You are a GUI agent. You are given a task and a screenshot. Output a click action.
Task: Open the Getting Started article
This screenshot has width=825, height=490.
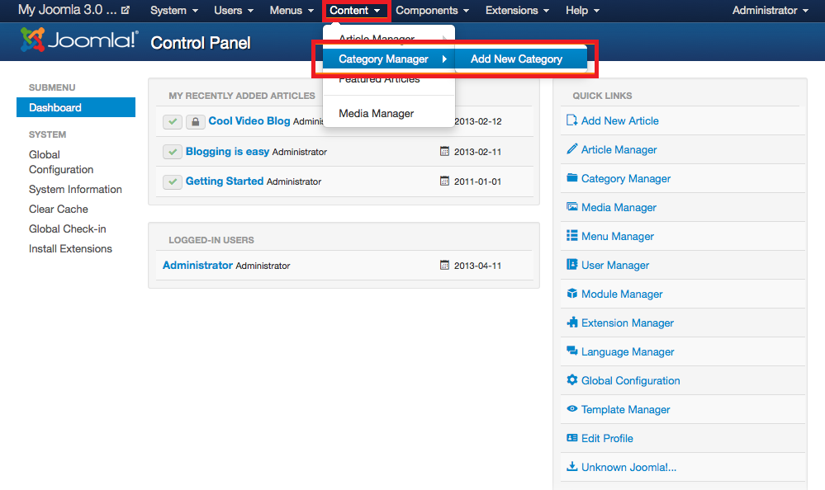tap(225, 181)
